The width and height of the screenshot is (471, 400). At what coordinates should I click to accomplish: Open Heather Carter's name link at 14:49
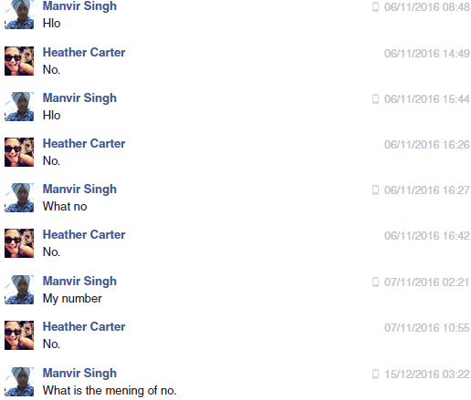coord(84,53)
